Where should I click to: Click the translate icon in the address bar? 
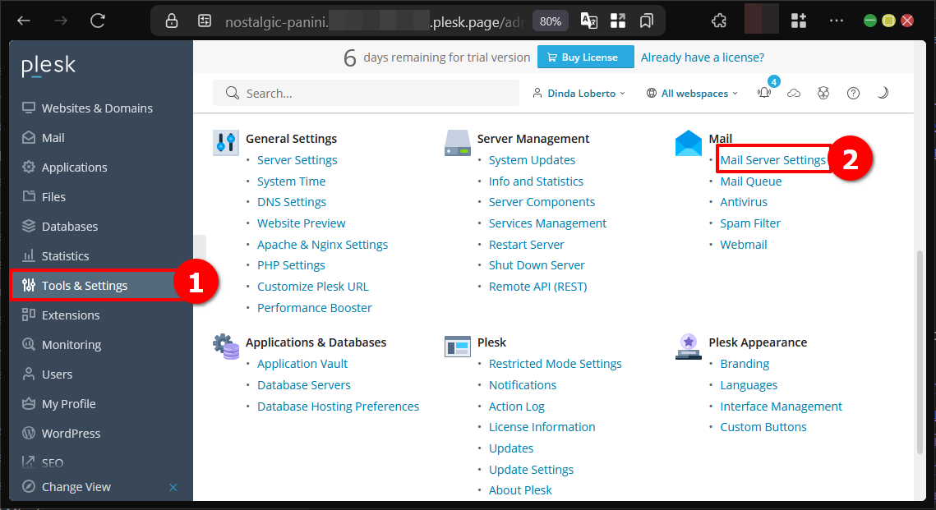click(x=588, y=21)
